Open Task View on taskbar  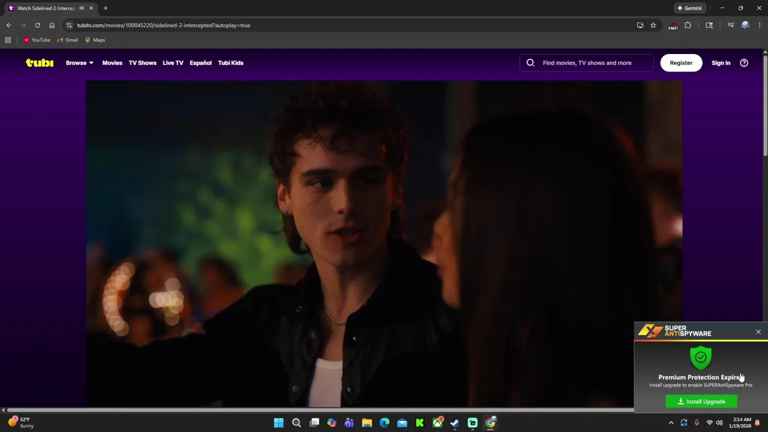pos(314,423)
